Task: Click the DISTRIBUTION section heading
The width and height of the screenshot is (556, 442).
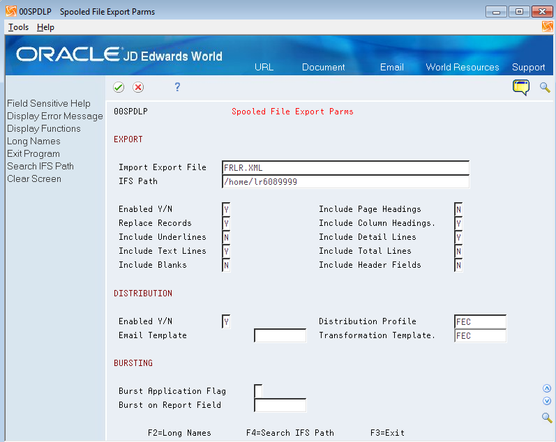Action: point(143,294)
